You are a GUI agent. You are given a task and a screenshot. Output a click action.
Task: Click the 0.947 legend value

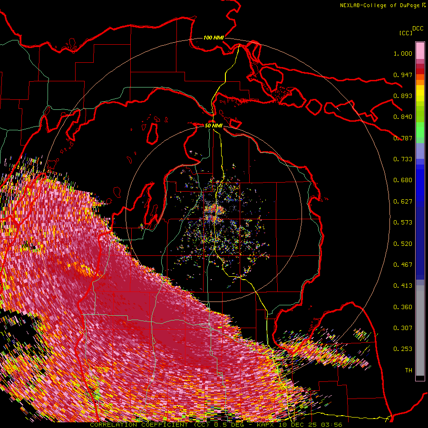click(x=403, y=75)
